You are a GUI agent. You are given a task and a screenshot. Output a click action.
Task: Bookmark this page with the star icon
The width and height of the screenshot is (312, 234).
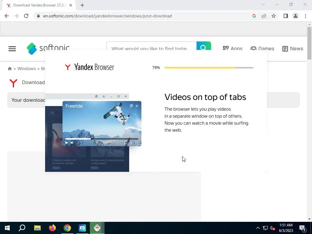[274, 16]
